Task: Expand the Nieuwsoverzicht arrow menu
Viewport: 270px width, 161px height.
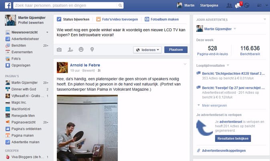Action: [x=47, y=32]
